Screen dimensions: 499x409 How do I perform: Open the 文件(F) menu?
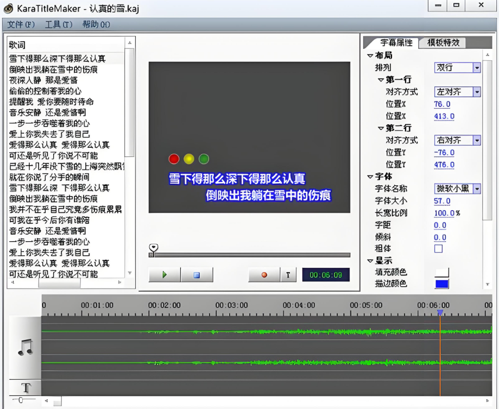point(21,24)
